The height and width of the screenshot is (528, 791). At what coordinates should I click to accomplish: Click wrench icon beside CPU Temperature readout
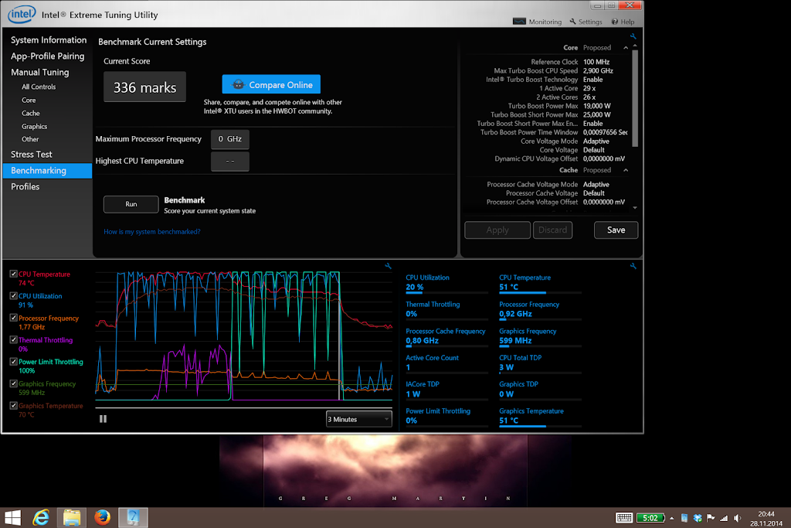click(633, 265)
